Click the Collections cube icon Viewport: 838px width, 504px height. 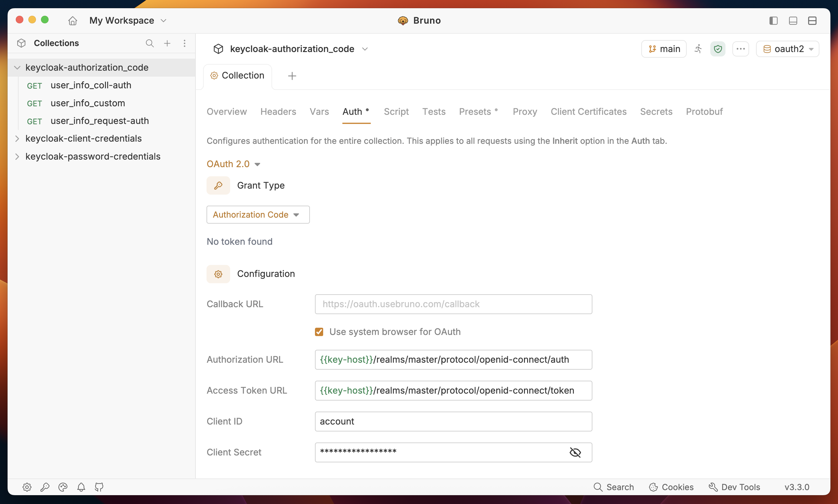[x=21, y=43]
